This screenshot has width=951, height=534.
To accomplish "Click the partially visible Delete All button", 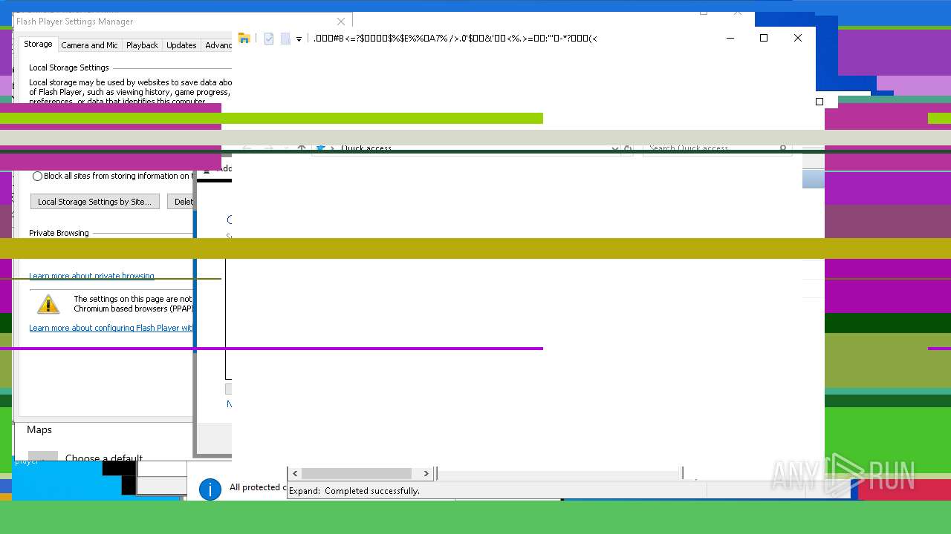I will [180, 202].
